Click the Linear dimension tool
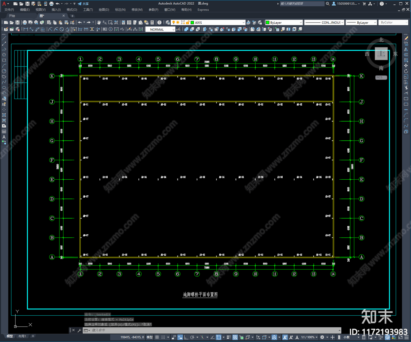This screenshot has width=411, height=342. click(26, 29)
